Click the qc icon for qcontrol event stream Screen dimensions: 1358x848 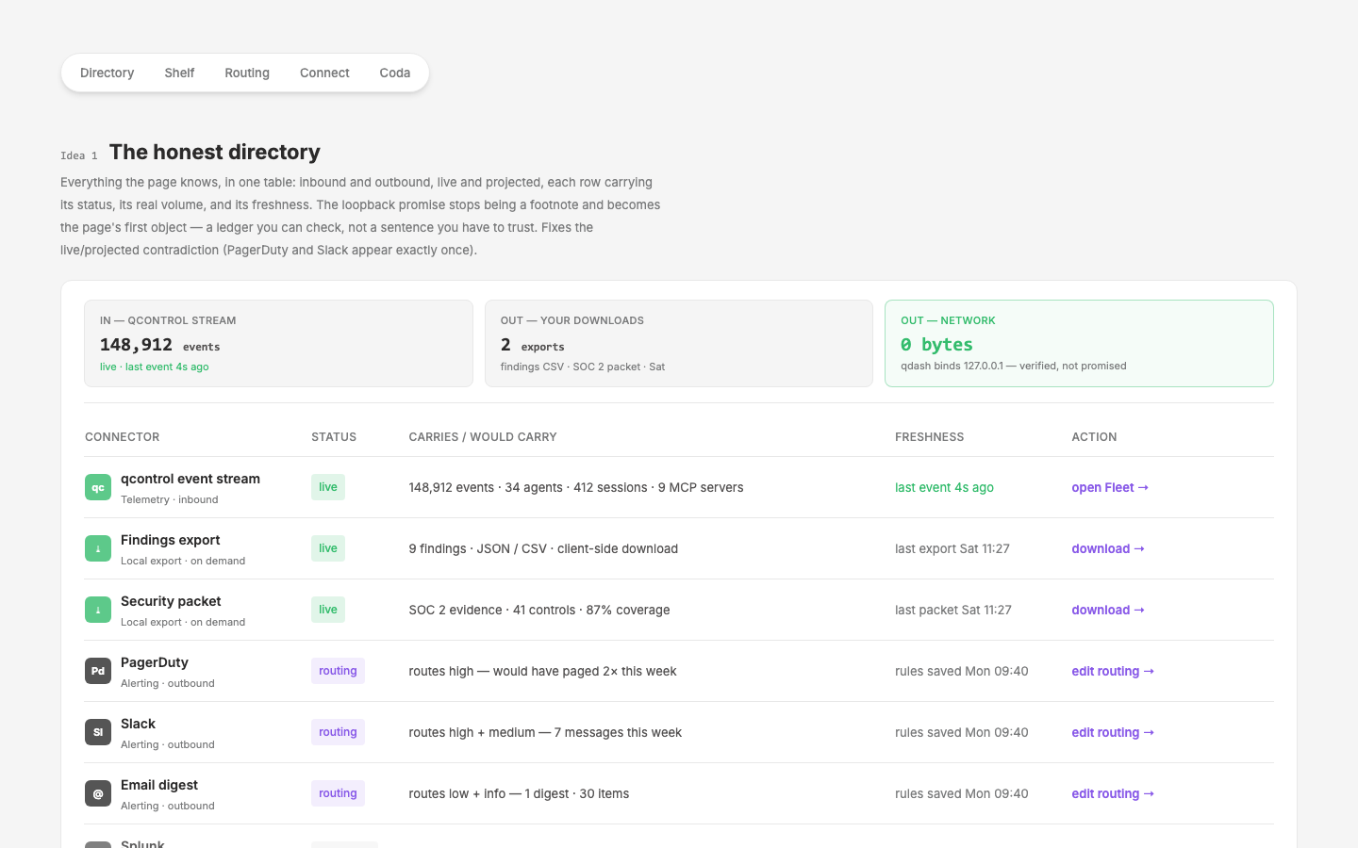click(98, 487)
